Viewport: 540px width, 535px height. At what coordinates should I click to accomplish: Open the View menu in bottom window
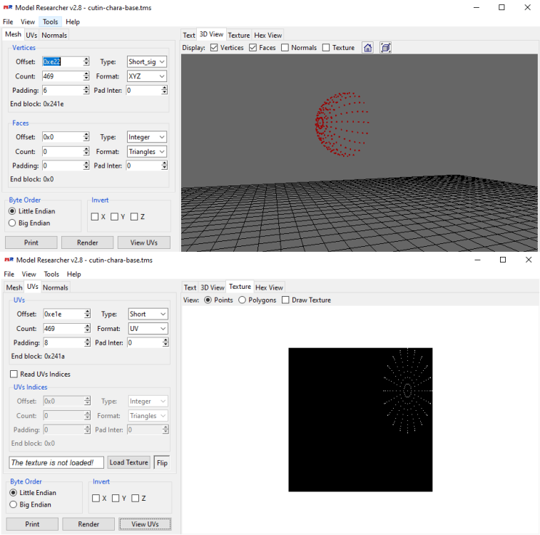click(x=29, y=274)
